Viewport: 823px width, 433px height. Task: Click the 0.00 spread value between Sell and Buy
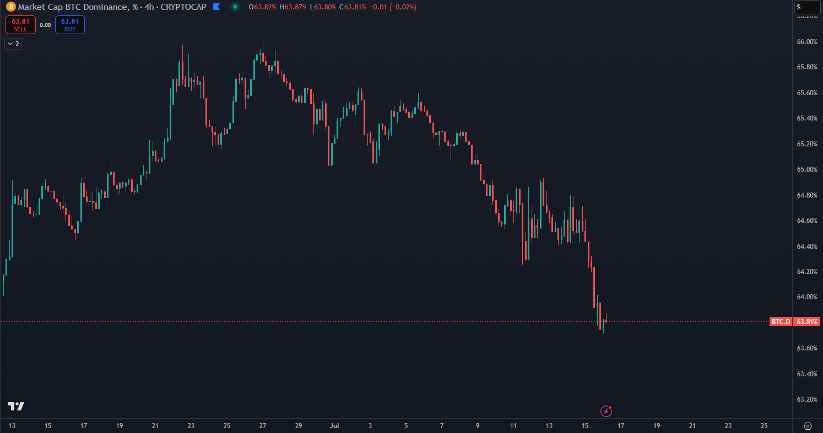tap(46, 25)
